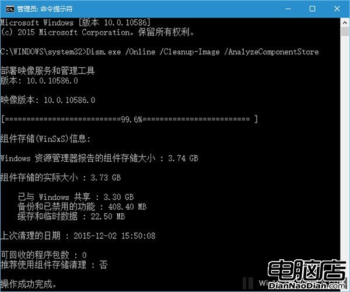The image size is (350, 292).
Task: Click the 组件存储的实际大小 3.73 GB line
Action: 61,178
